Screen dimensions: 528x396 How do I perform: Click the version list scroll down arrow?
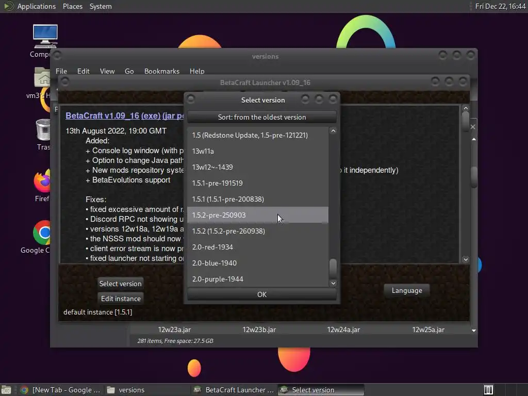pos(333,283)
